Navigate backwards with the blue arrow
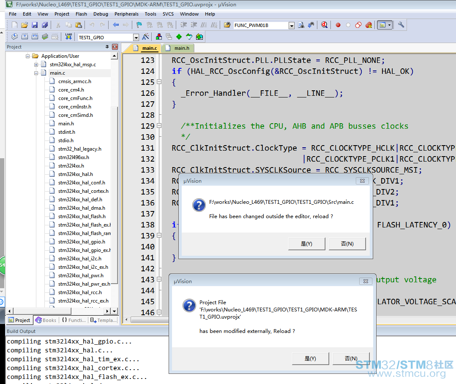The image size is (456, 384). 116,25
